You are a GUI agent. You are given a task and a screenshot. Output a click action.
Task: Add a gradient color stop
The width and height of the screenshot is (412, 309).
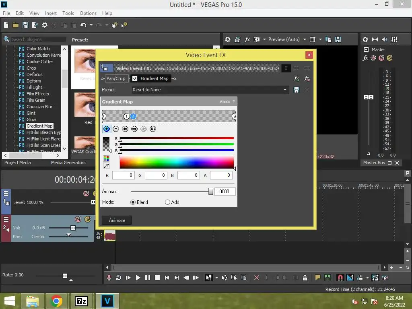[x=106, y=129]
